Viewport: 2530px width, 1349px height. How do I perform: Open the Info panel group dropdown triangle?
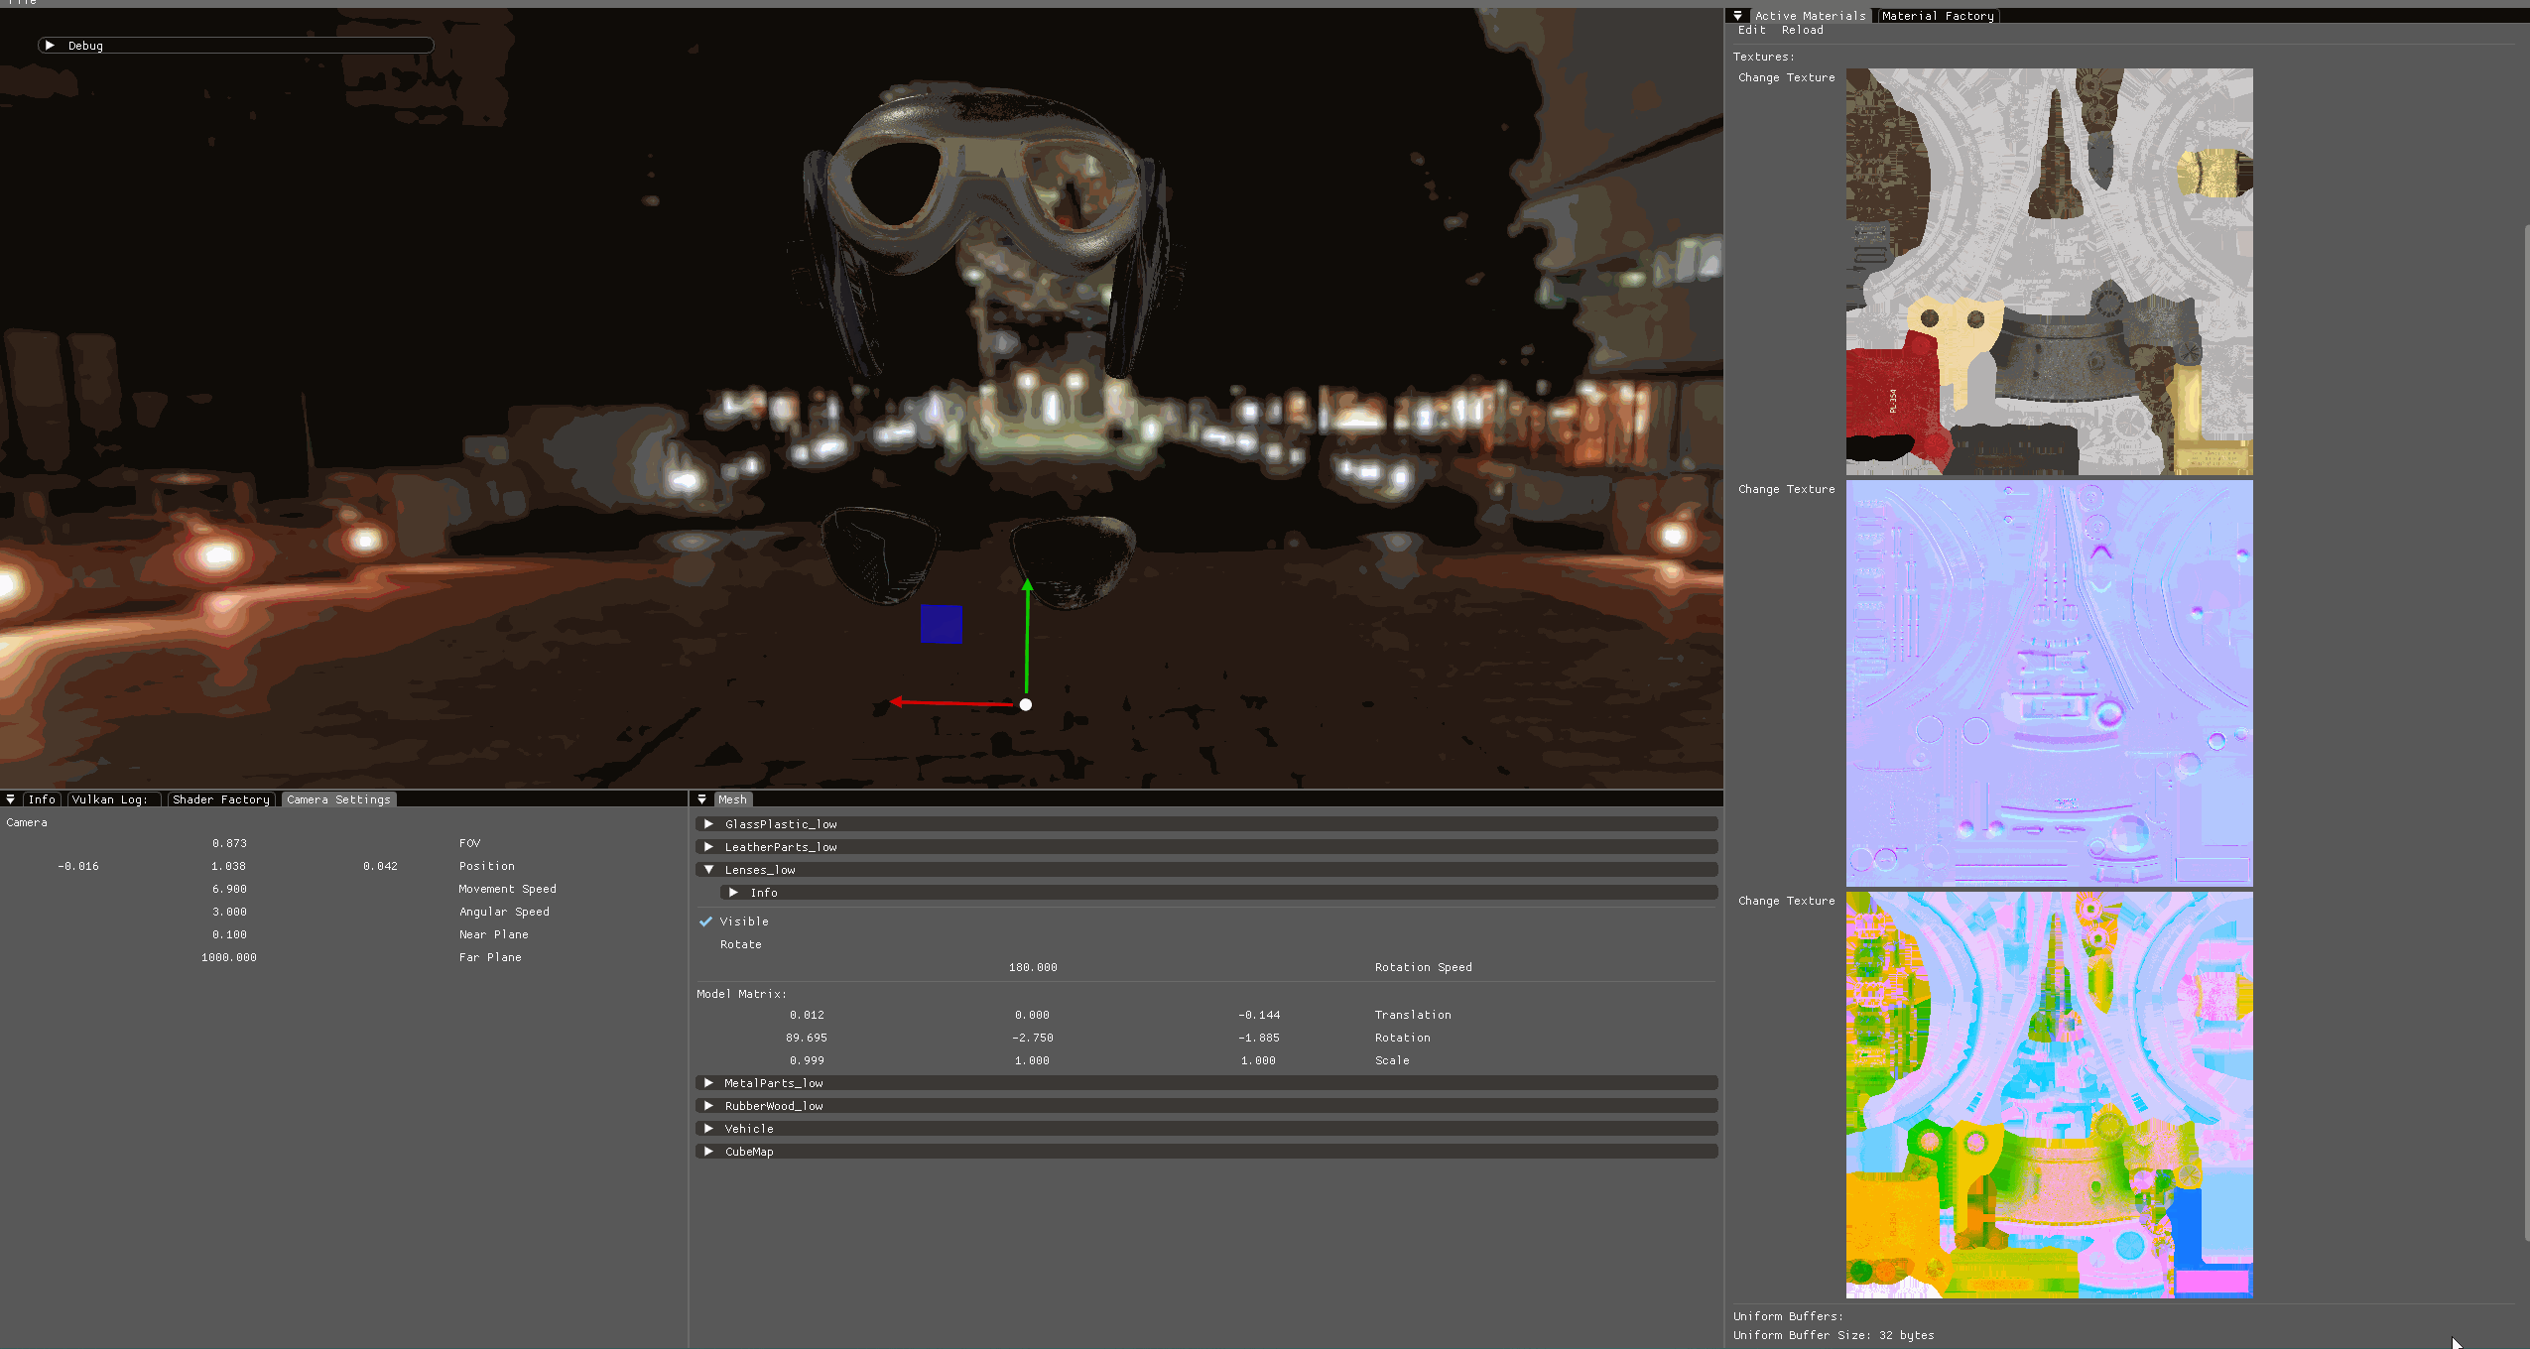click(10, 799)
